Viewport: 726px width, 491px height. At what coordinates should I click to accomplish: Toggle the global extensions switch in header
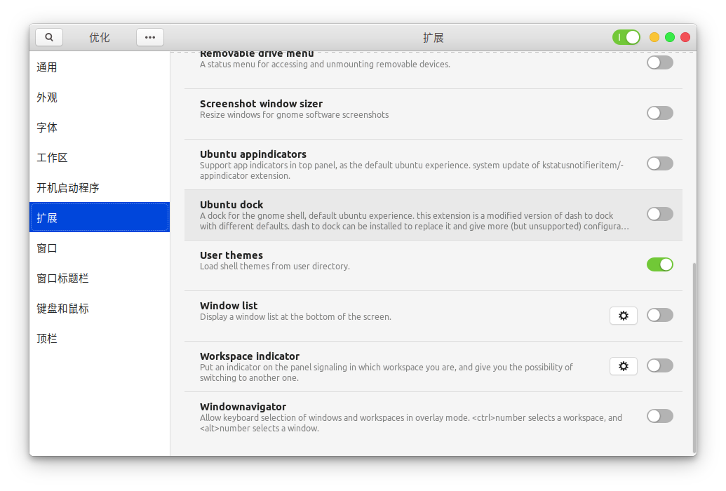click(626, 37)
